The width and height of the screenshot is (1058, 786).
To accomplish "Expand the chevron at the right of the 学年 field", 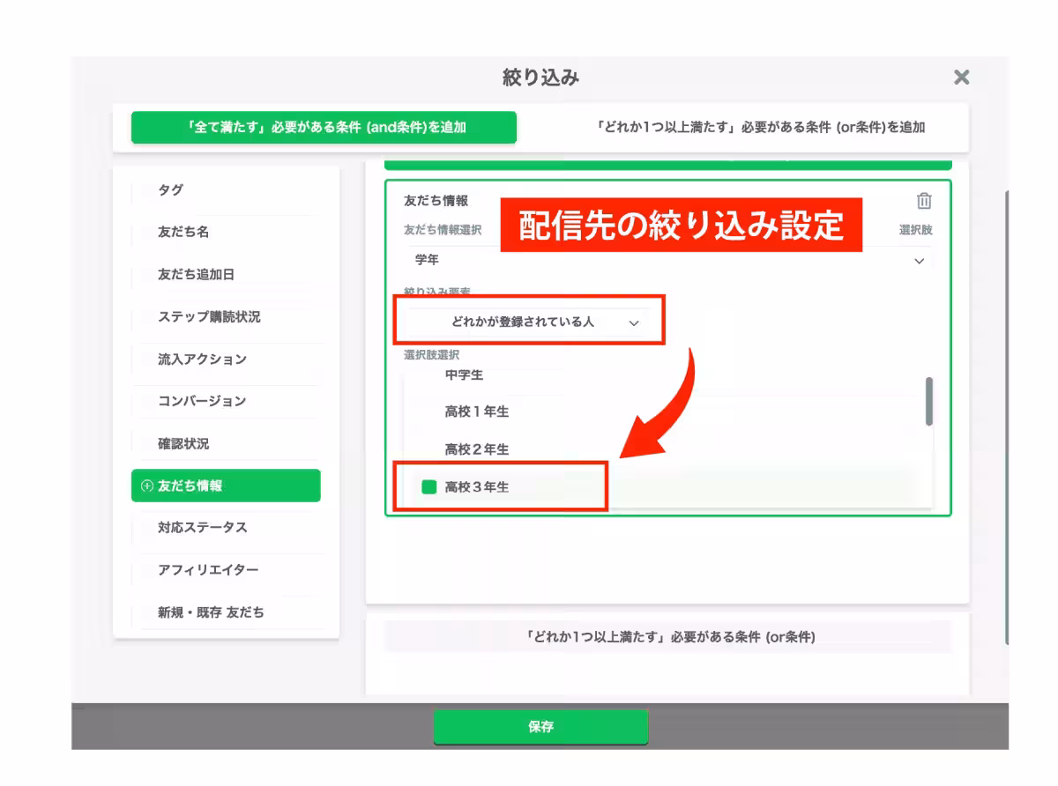I will click(x=917, y=260).
